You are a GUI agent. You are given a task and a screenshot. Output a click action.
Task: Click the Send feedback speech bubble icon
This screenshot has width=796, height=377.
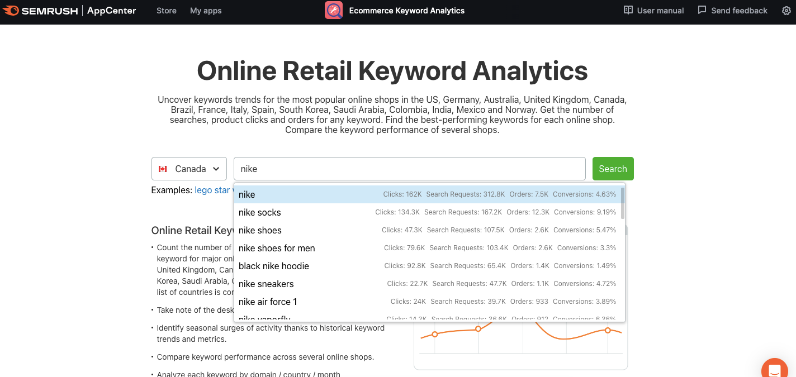(x=702, y=11)
